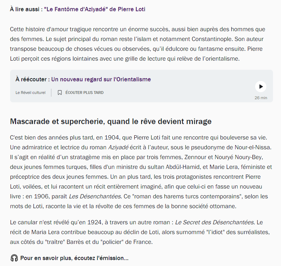Click the italic "Aziyadé" novel title
Viewport: 281px width, 266px height.
pyautogui.click(x=118, y=147)
